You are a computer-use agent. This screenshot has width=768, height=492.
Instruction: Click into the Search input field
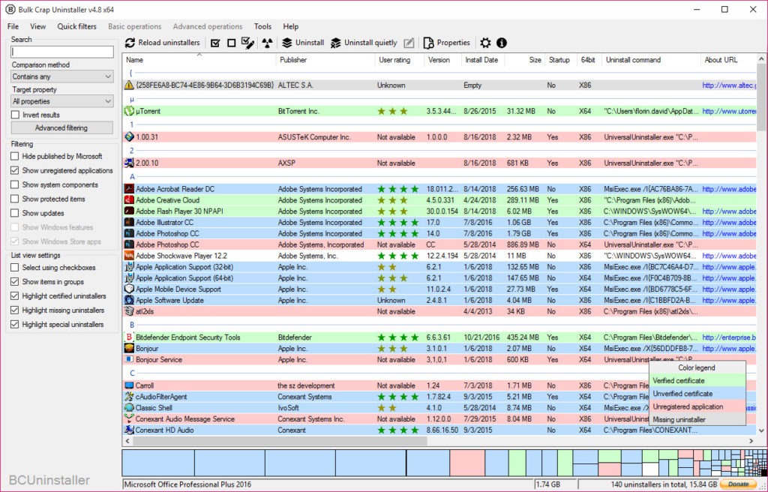coord(62,52)
